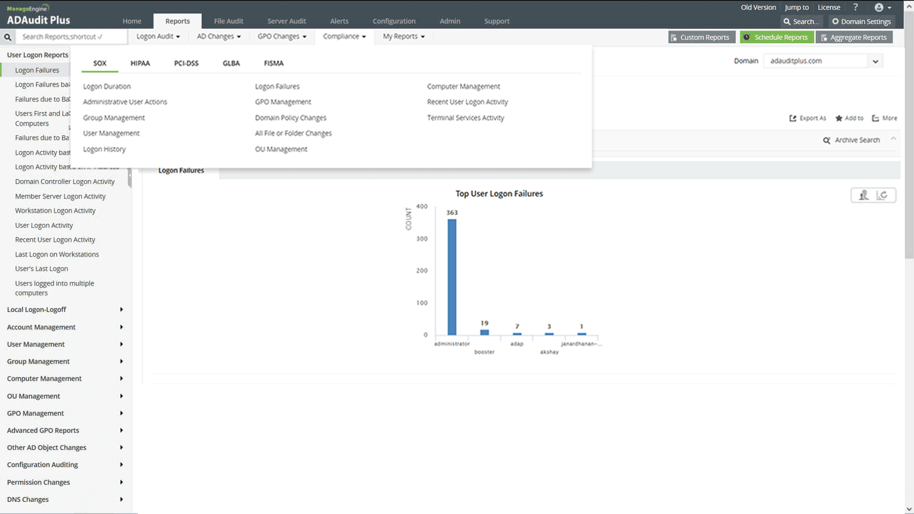The height and width of the screenshot is (514, 914).
Task: Open Schedule Reports
Action: point(777,37)
